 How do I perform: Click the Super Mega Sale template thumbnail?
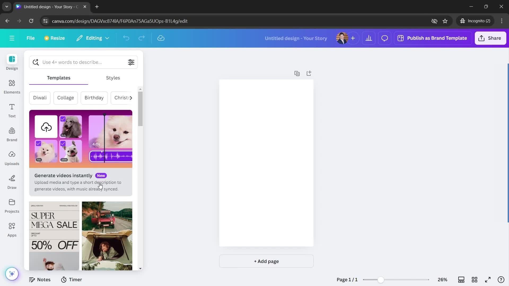tap(54, 236)
